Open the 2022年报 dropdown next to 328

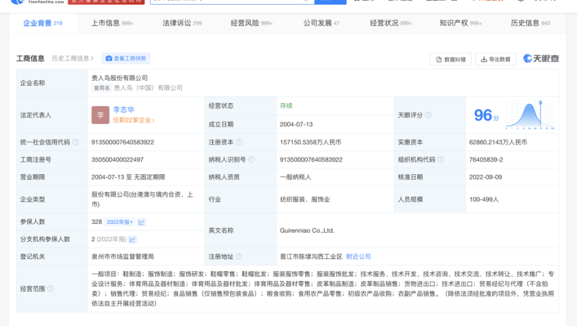tap(119, 222)
